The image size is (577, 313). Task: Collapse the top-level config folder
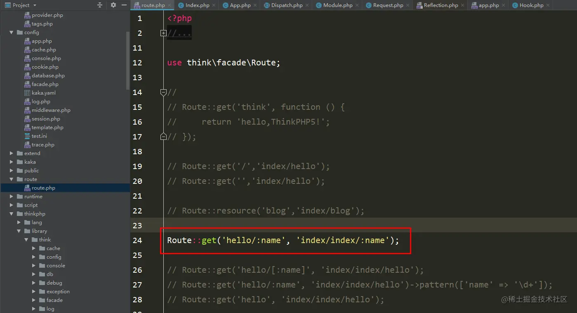[12, 32]
